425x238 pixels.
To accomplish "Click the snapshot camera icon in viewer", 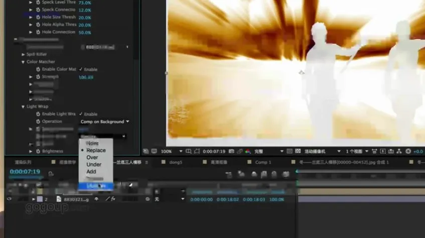I will coord(231,151).
